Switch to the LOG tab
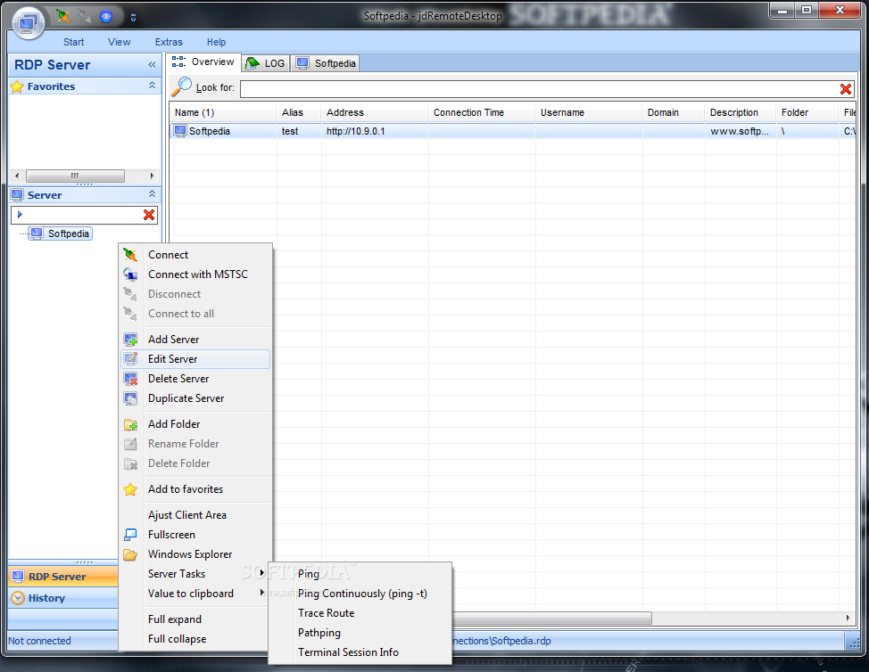Screen dimensions: 869x672 coord(266,63)
